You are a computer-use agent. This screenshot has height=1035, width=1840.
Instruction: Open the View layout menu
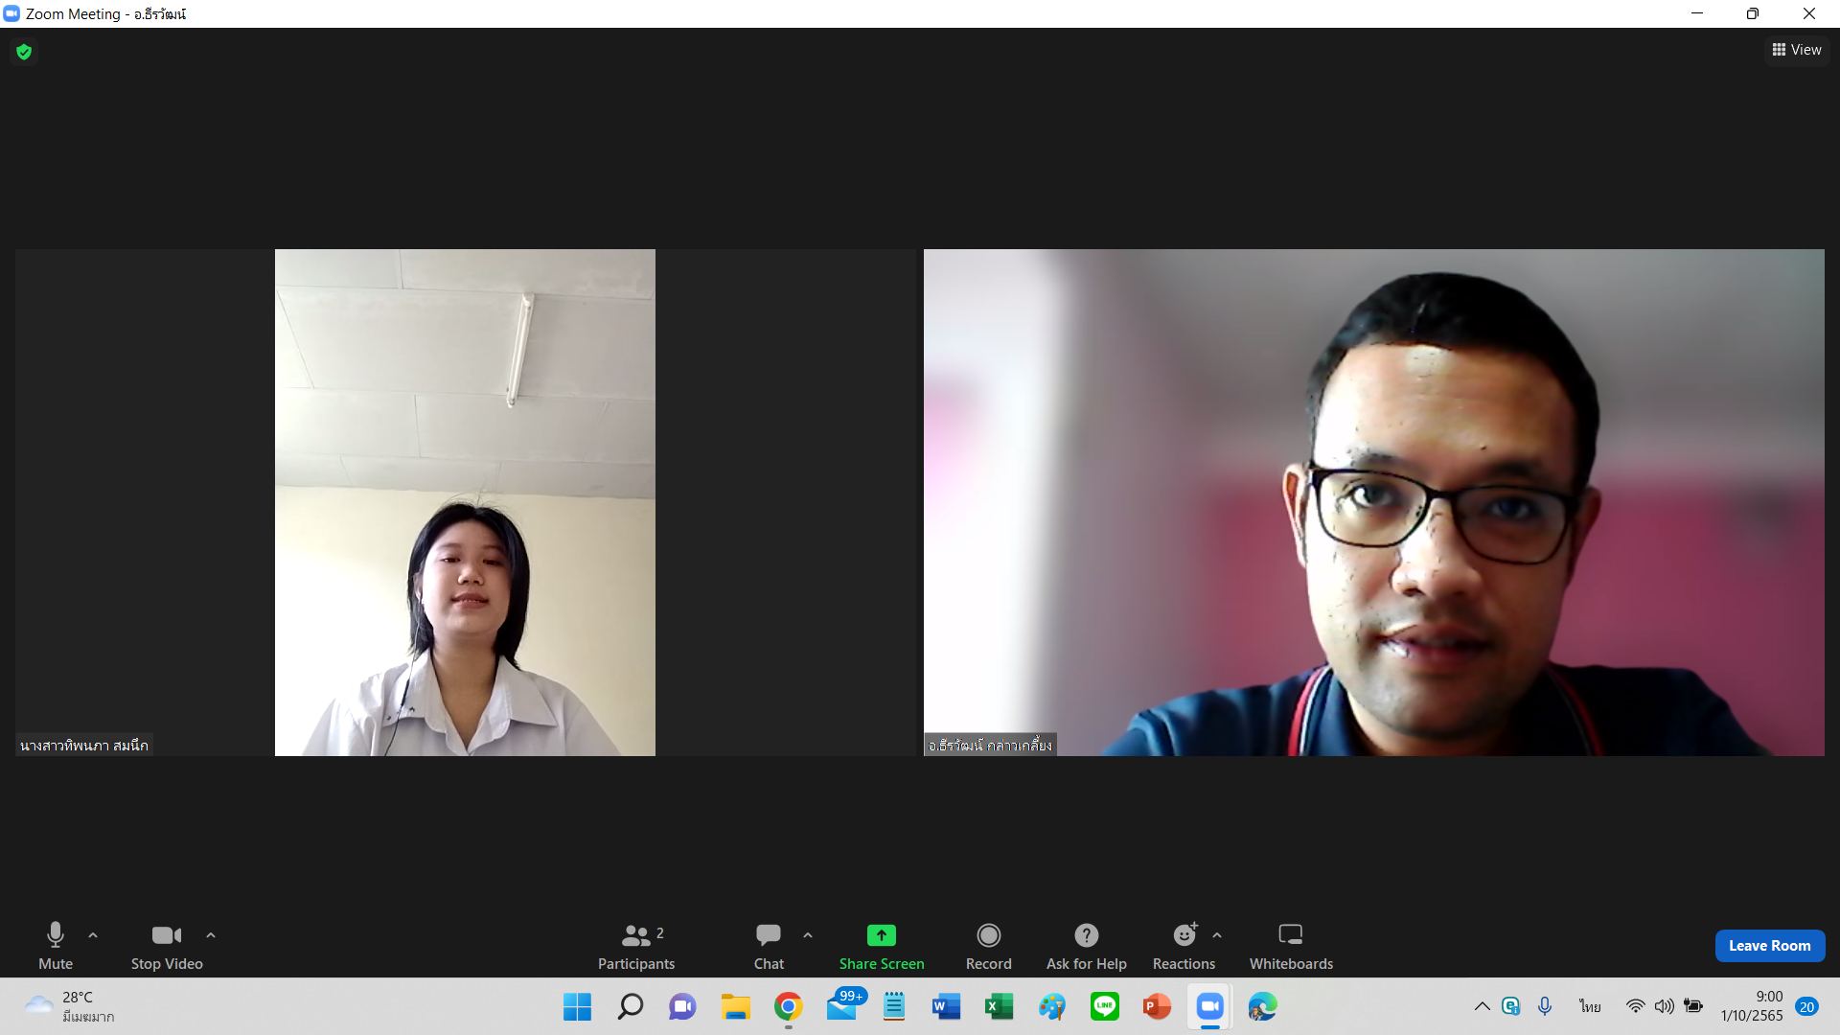pyautogui.click(x=1797, y=50)
